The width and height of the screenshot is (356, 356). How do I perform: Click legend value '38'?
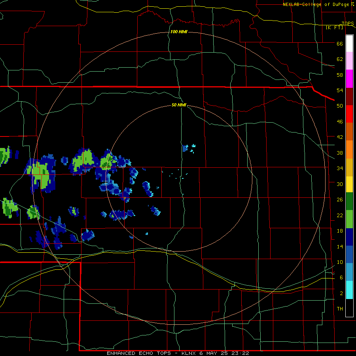coord(340,153)
